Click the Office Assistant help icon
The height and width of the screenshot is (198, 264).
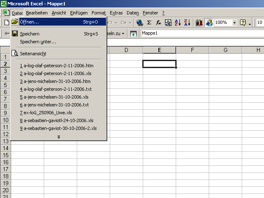tap(243, 23)
